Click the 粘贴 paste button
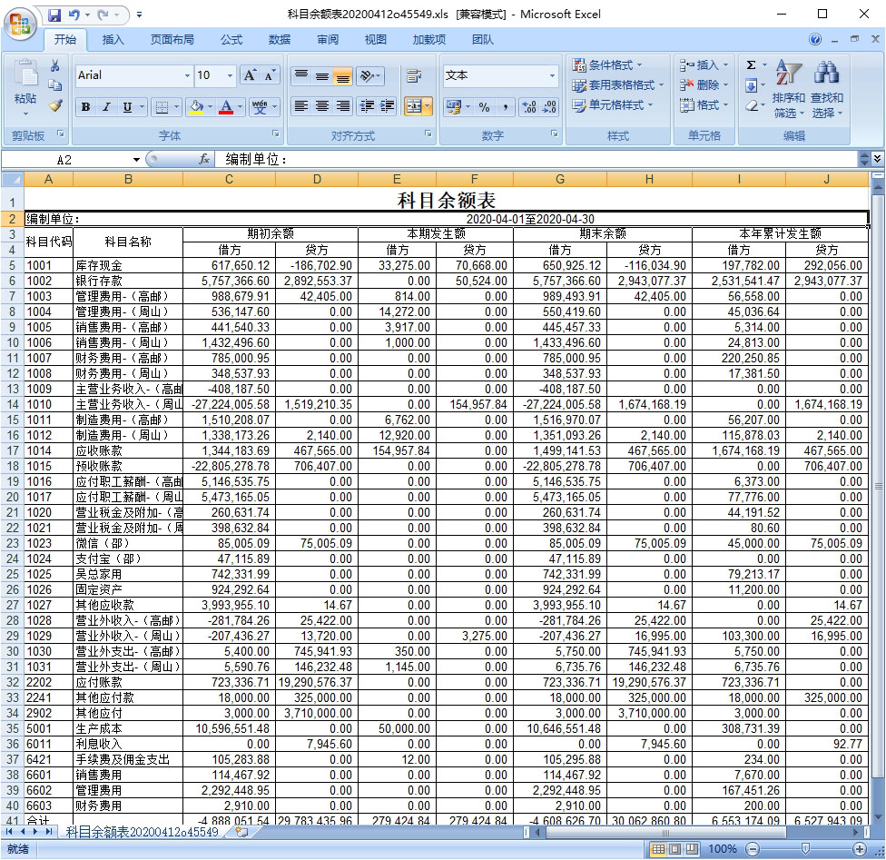 [25, 89]
